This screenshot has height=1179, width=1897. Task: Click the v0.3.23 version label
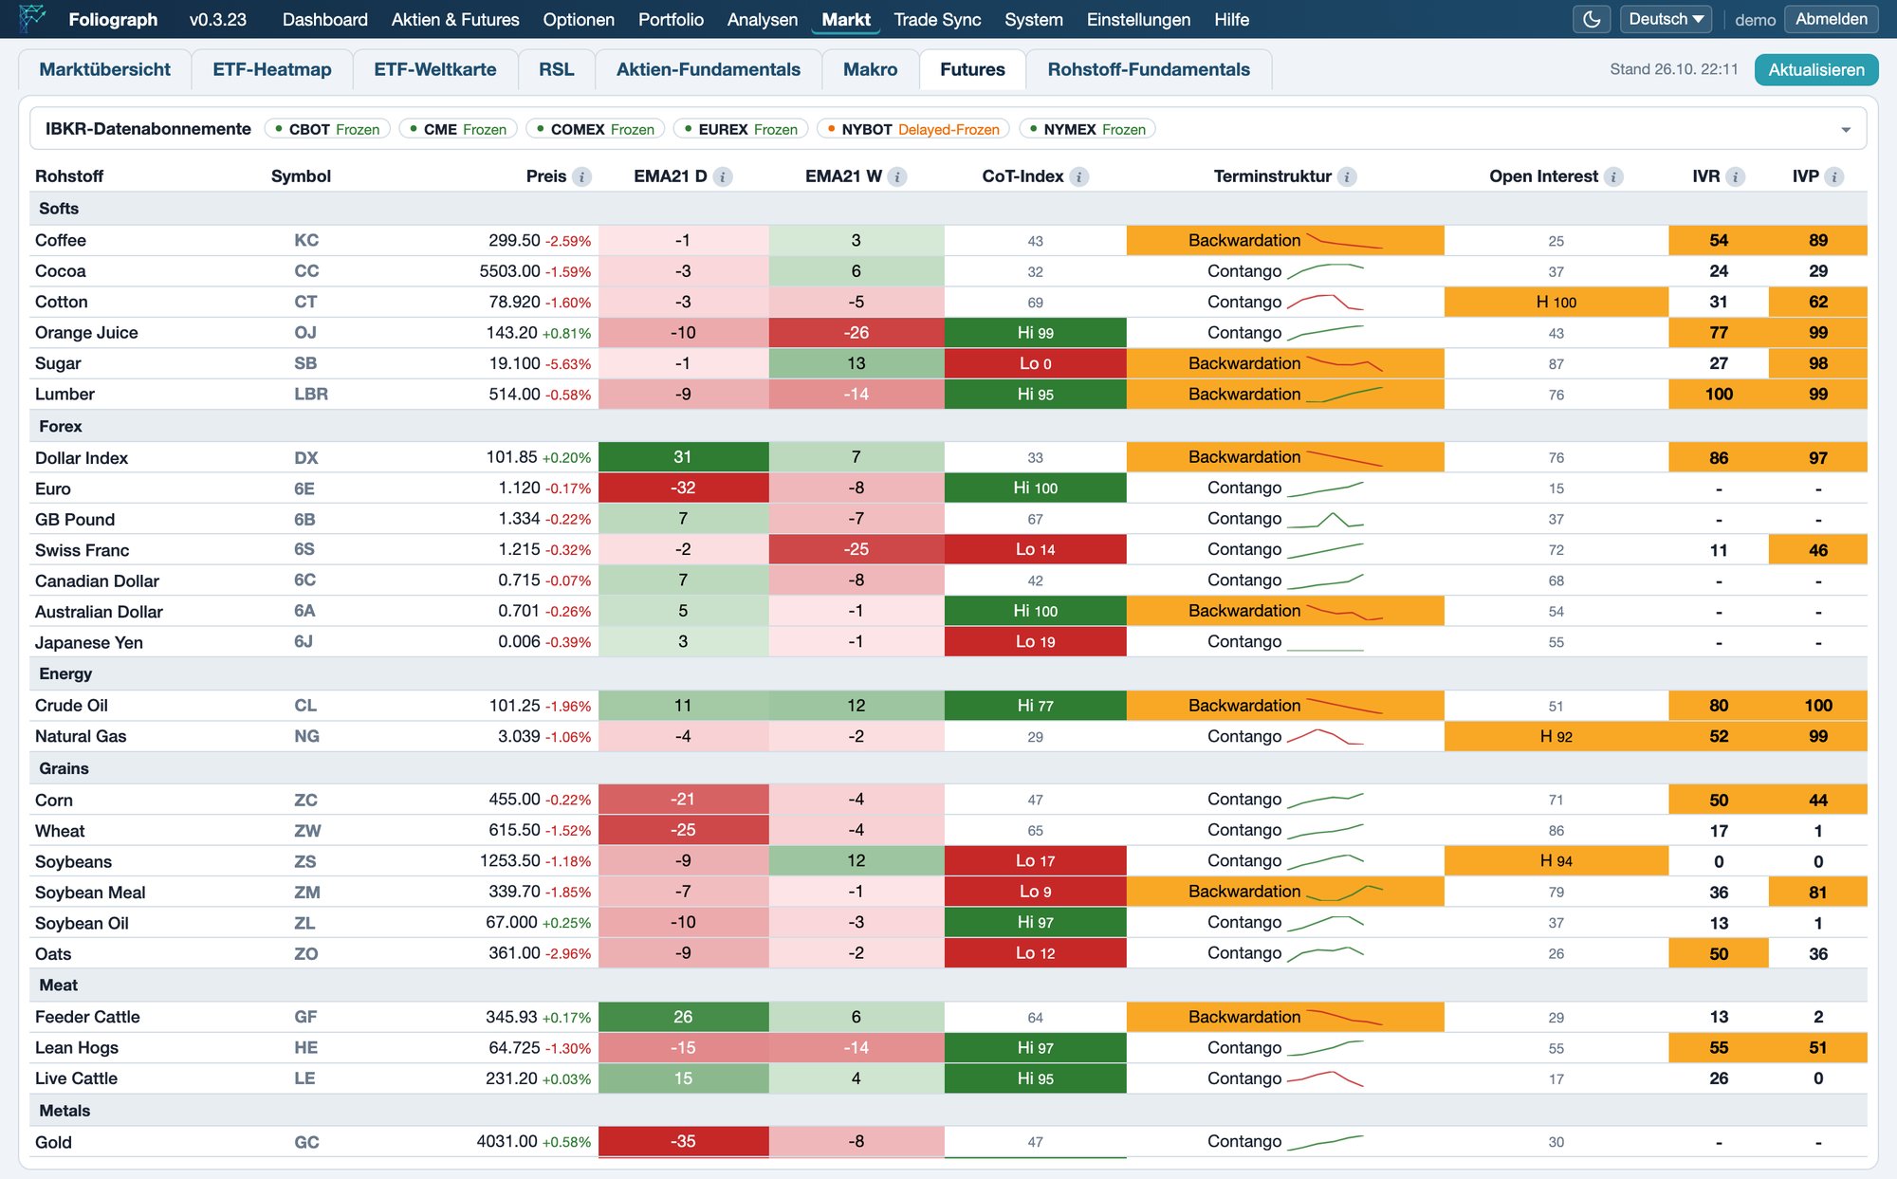click(218, 19)
